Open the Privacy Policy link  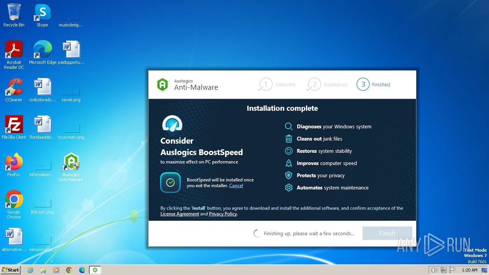[223, 214]
